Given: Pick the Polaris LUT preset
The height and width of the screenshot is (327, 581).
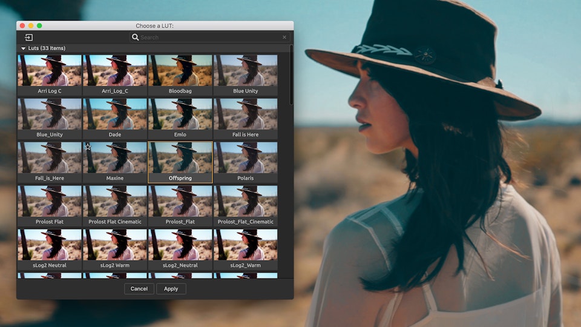Looking at the screenshot, I should point(246,157).
